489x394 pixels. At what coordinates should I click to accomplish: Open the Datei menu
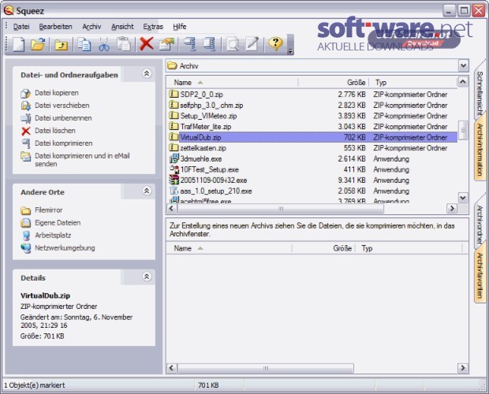click(21, 27)
